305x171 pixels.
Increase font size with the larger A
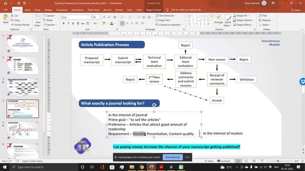coord(104,17)
